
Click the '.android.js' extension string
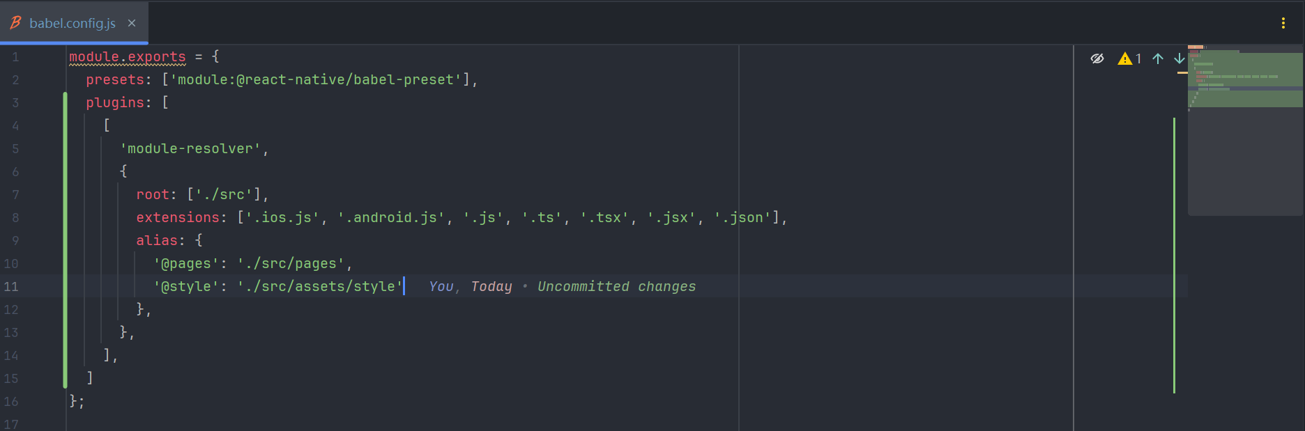point(392,217)
